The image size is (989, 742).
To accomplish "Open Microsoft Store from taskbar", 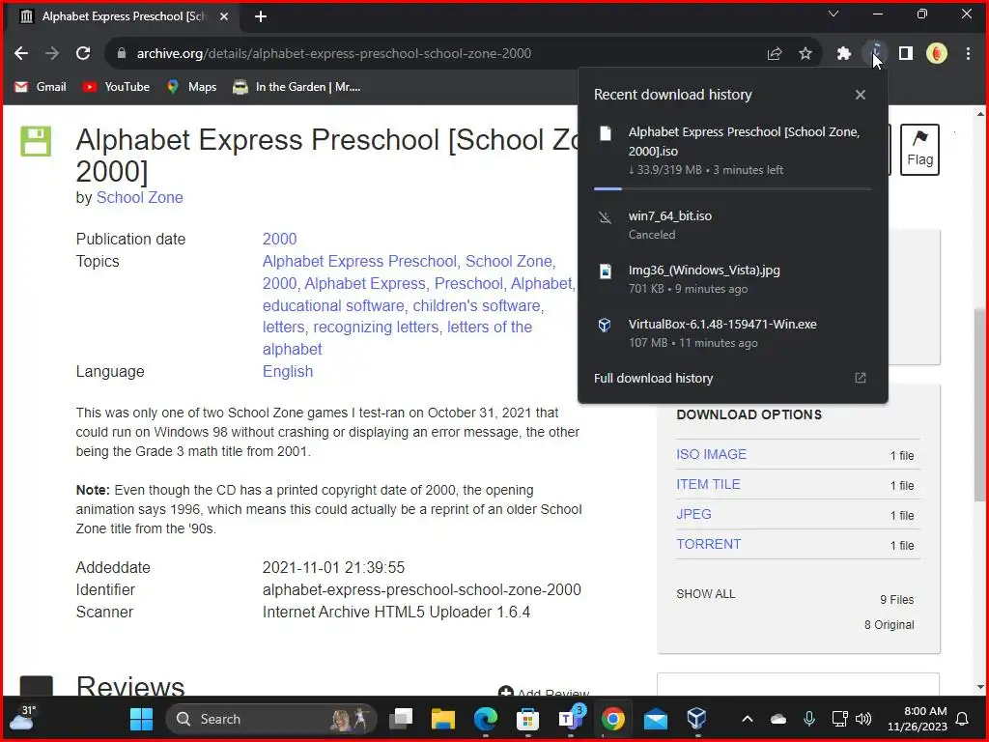I will pos(528,719).
